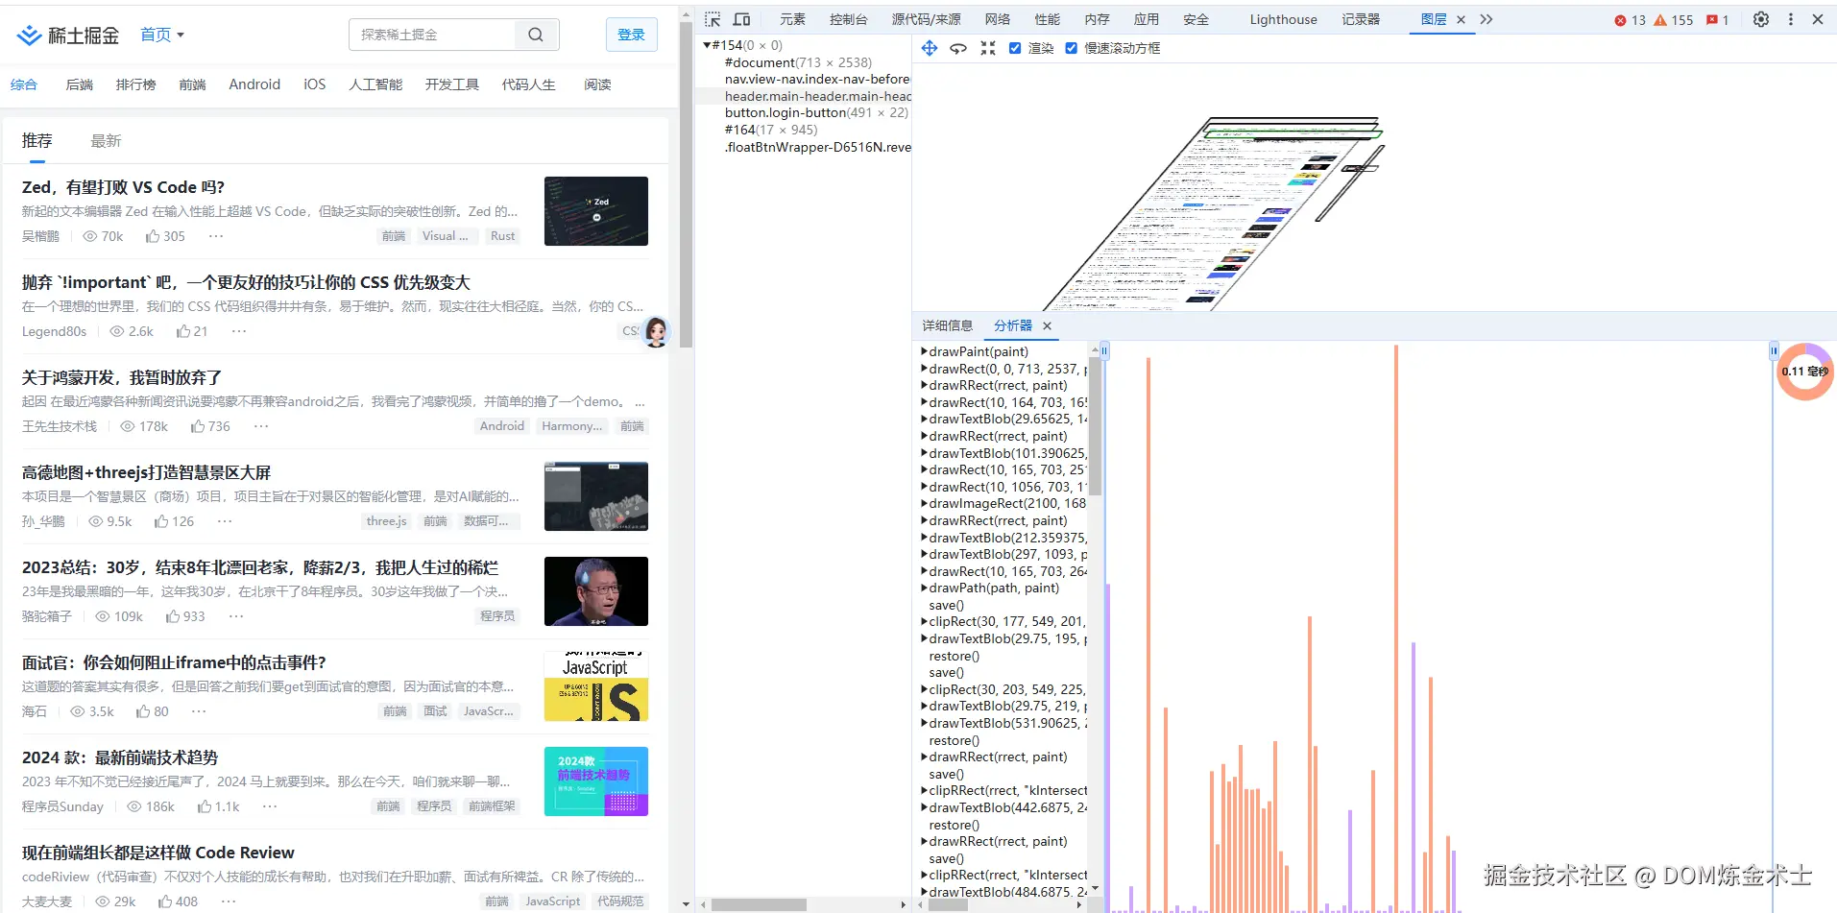Click the inspect element picker icon in DevTools
This screenshot has height=913, width=1837.
(x=713, y=19)
